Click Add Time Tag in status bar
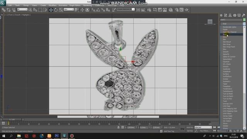247x139 pixels. pos(169,131)
